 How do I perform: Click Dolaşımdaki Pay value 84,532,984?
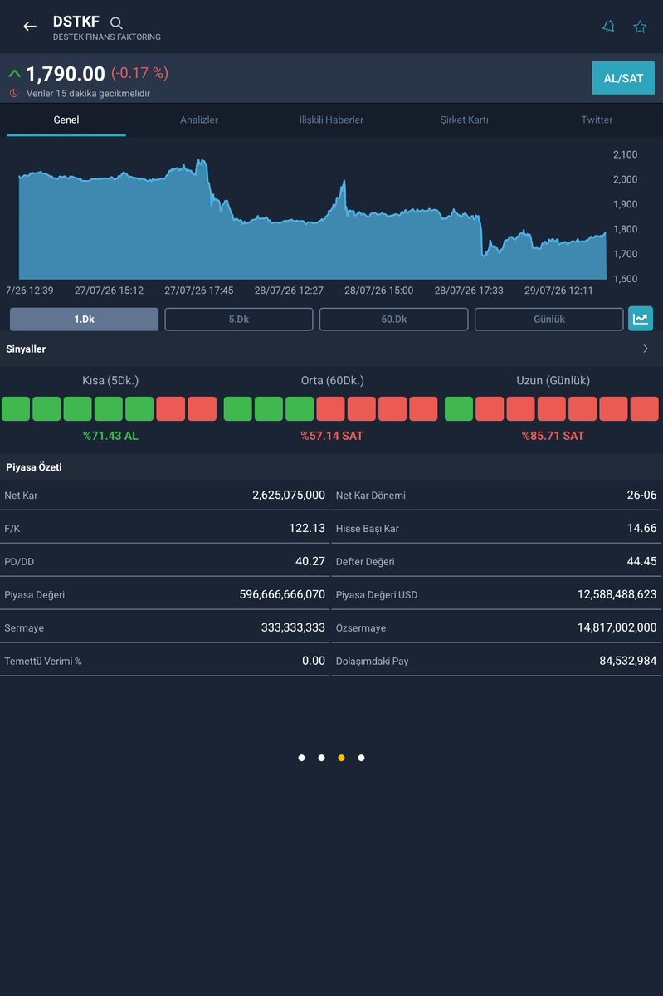(628, 661)
